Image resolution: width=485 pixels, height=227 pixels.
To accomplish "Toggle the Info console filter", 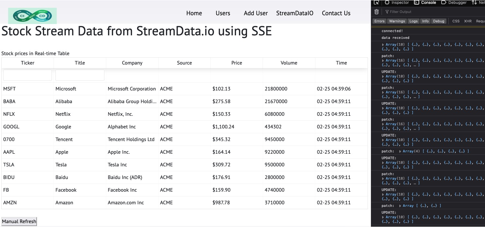I will coord(425,21).
